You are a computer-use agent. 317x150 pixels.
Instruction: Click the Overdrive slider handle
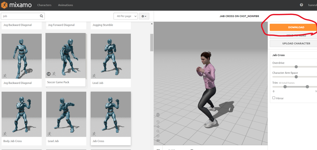(x=296, y=67)
